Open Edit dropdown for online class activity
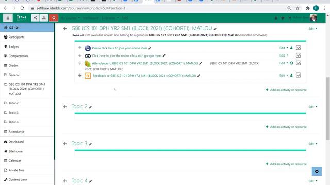The height and width of the screenshot is (185, 330). [x=284, y=48]
